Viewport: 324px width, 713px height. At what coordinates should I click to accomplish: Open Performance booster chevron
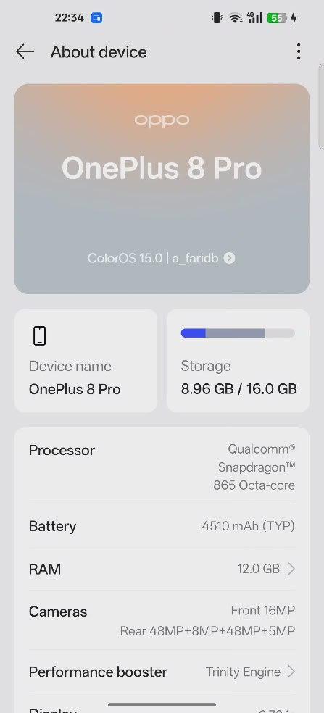(291, 671)
